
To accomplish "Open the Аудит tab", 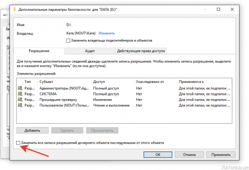I will coord(90,51).
